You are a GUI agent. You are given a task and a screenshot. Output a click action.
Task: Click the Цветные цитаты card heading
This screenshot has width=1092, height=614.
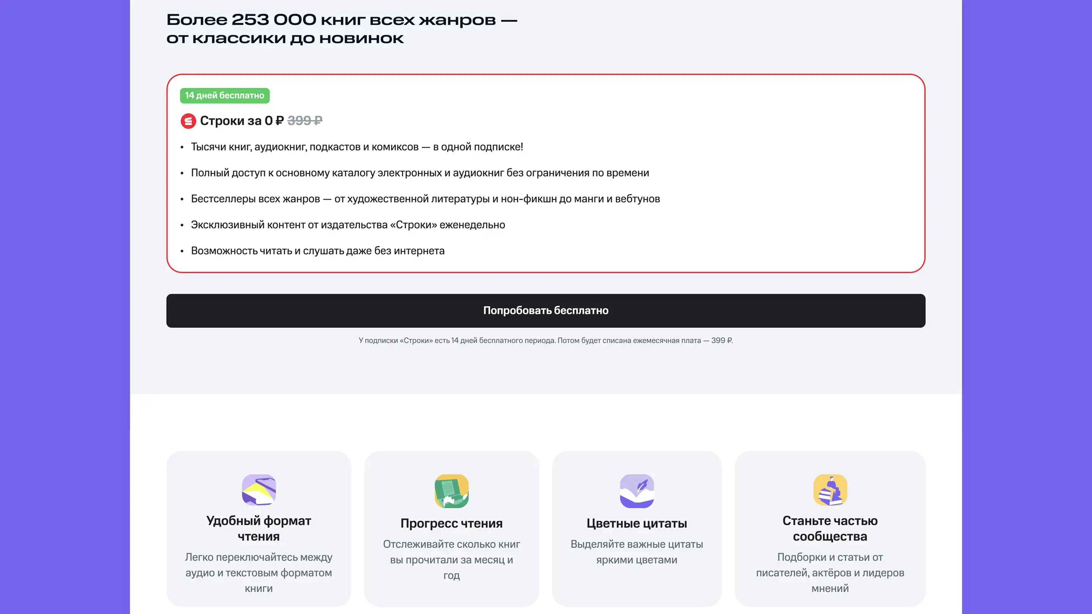[x=637, y=523]
